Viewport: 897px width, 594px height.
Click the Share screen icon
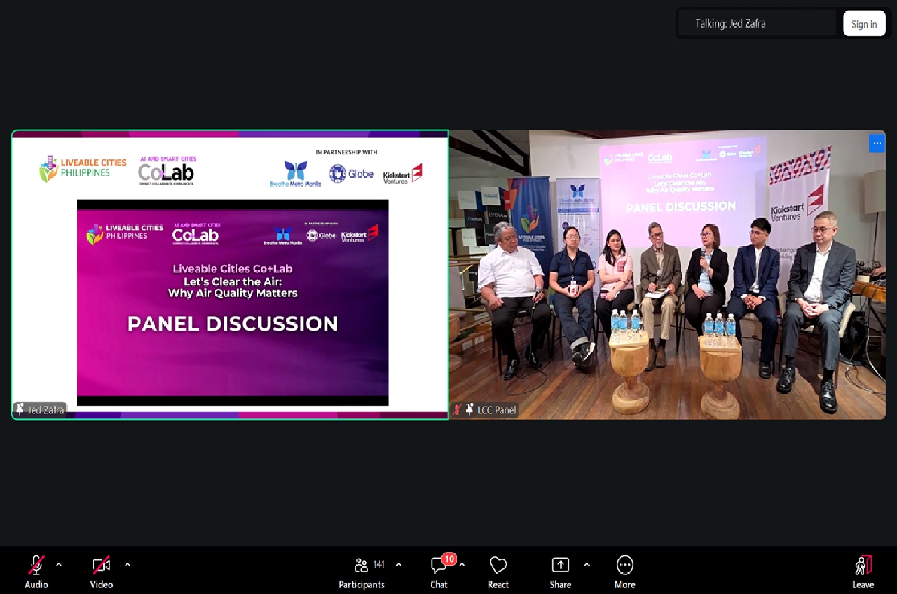[x=560, y=565]
